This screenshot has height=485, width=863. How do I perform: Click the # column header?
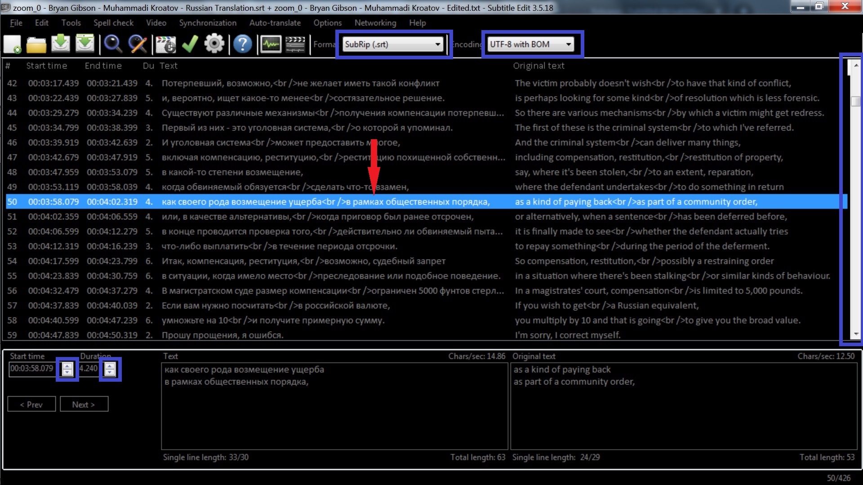(x=8, y=66)
